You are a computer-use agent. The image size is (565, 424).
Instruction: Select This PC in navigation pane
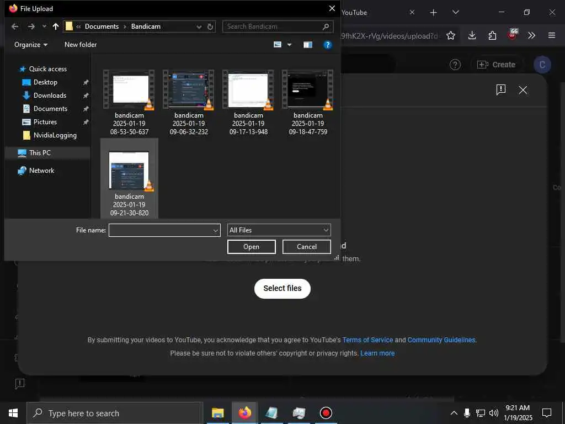coord(40,153)
